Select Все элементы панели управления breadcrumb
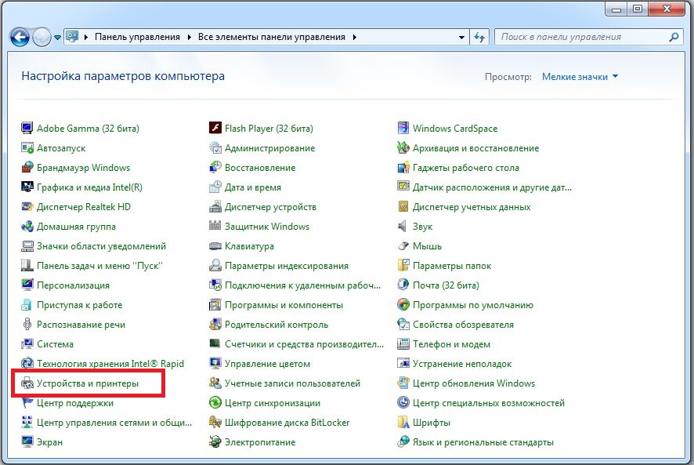This screenshot has height=465, width=694. point(272,37)
